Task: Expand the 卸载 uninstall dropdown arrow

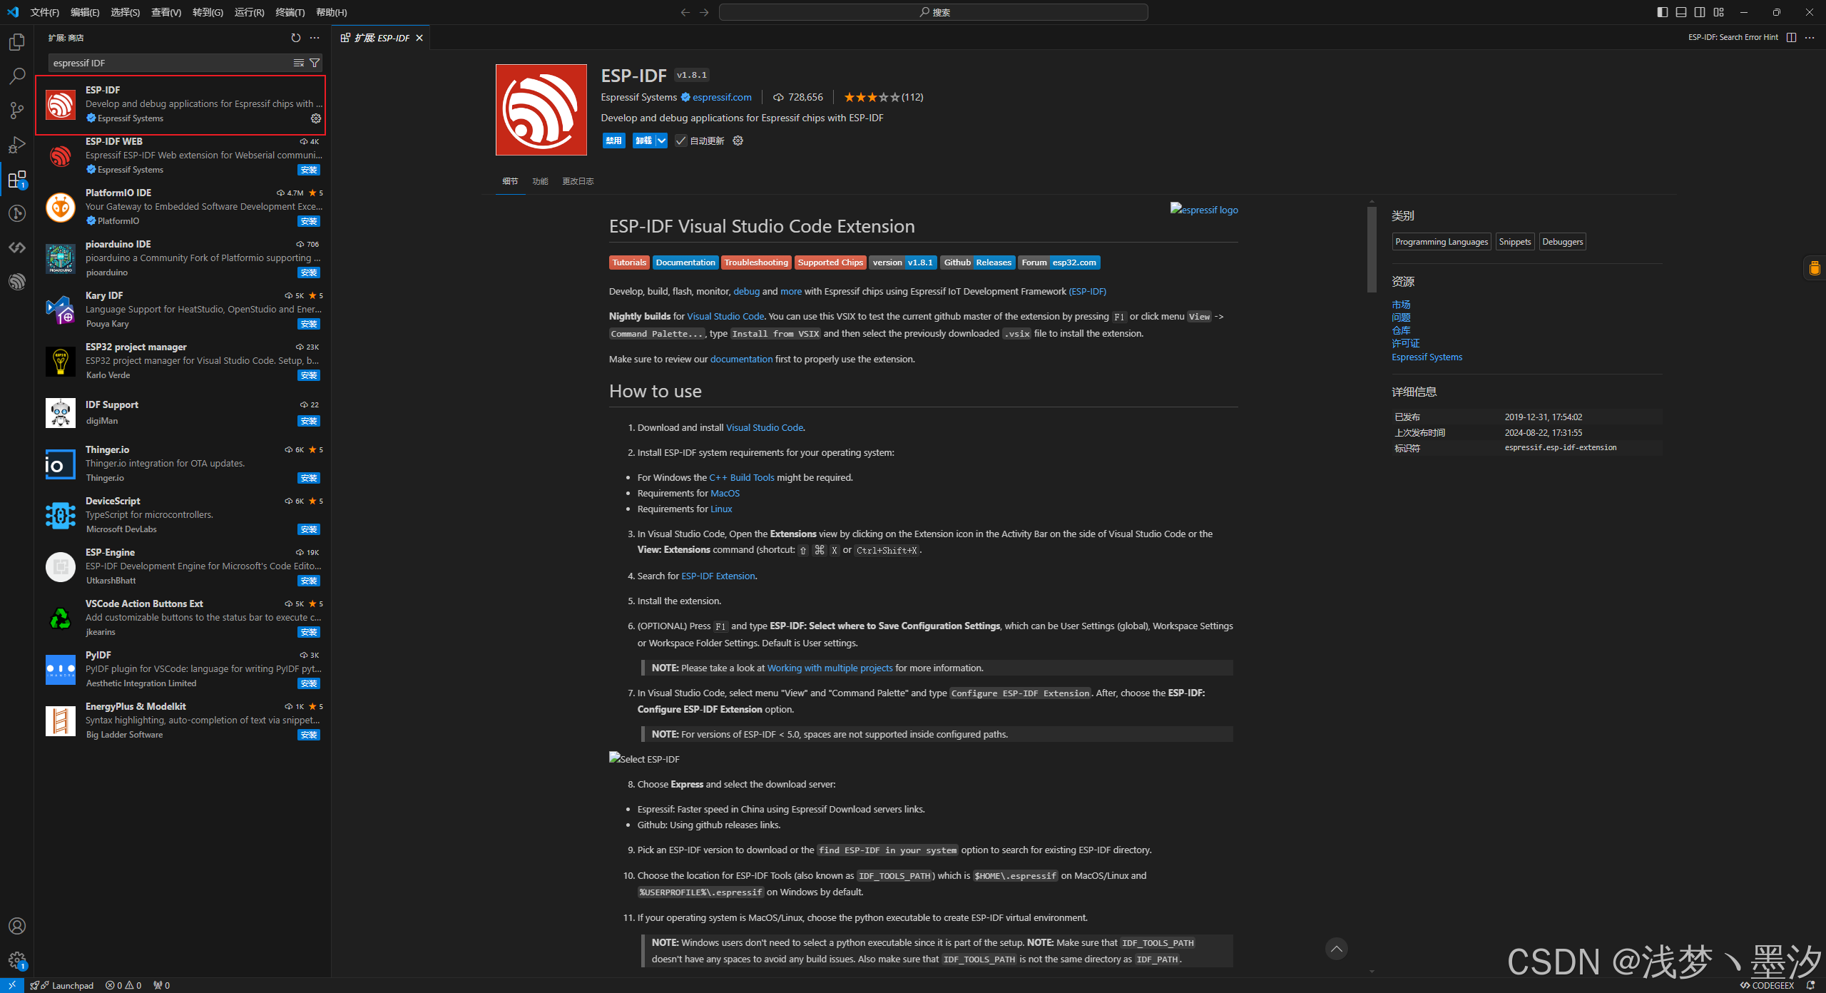Action: 660,141
